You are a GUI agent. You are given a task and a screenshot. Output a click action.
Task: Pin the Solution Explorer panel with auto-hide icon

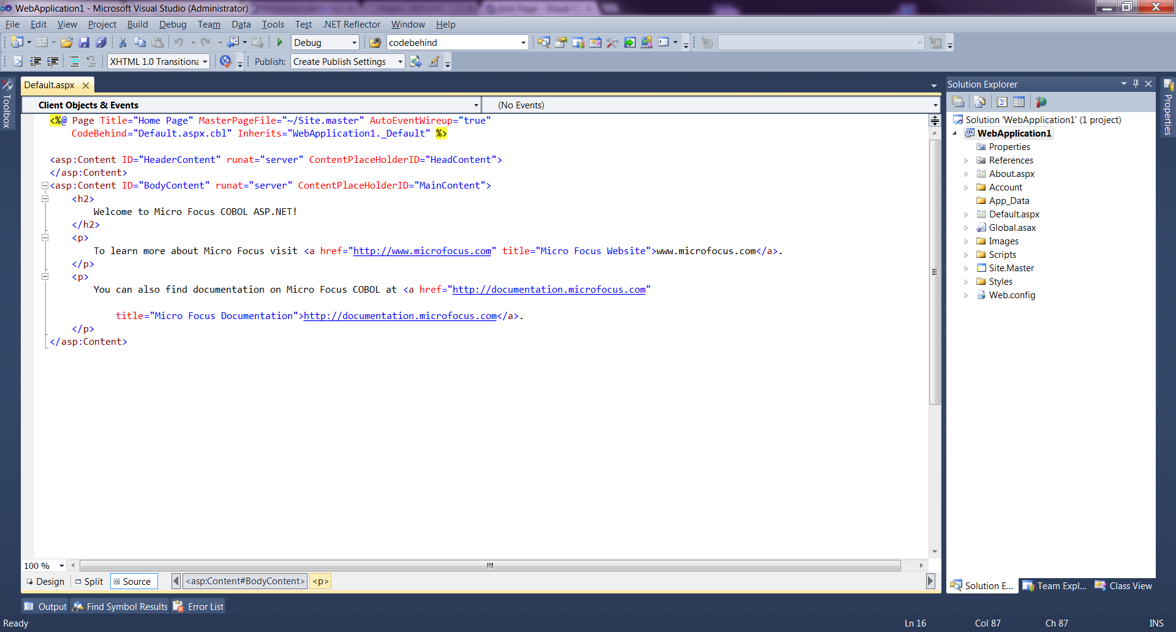coord(1136,84)
